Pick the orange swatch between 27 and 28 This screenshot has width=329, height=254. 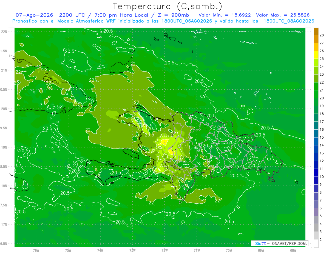pos(316,39)
